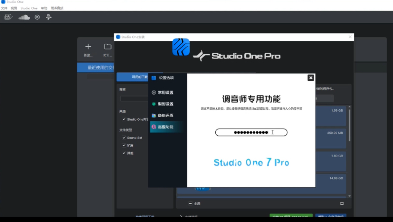
Task: Click the folder icon to open (打开)
Action: [107, 47]
